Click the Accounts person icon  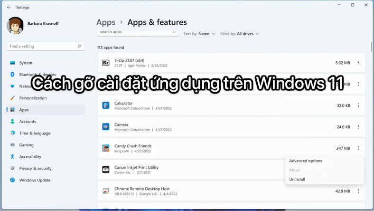(12, 121)
